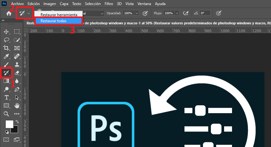
Task: Toggle airbrush build-up effects
Action: coord(186,13)
